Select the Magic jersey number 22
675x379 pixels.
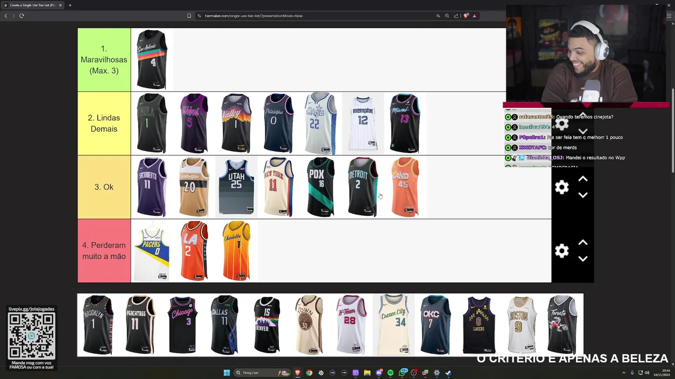pyautogui.click(x=321, y=123)
